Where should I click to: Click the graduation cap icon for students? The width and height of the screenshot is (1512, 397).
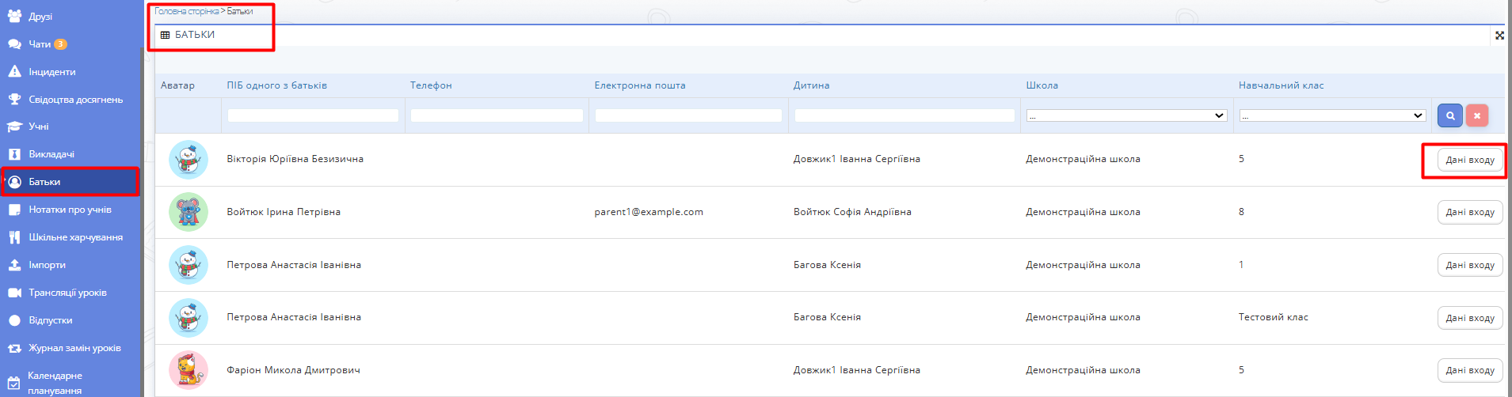point(14,127)
